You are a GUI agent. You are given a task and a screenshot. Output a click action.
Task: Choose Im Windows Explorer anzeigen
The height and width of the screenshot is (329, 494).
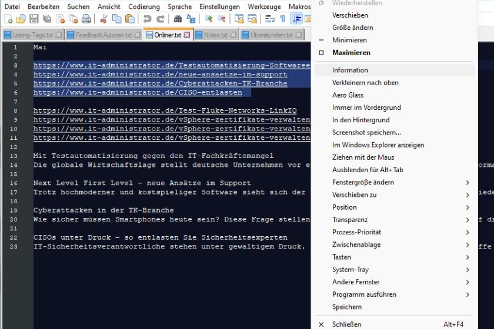point(394,145)
